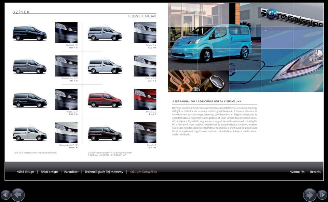Switch to the Belső design section
Image resolution: width=328 pixels, height=202 pixels.
(49, 172)
